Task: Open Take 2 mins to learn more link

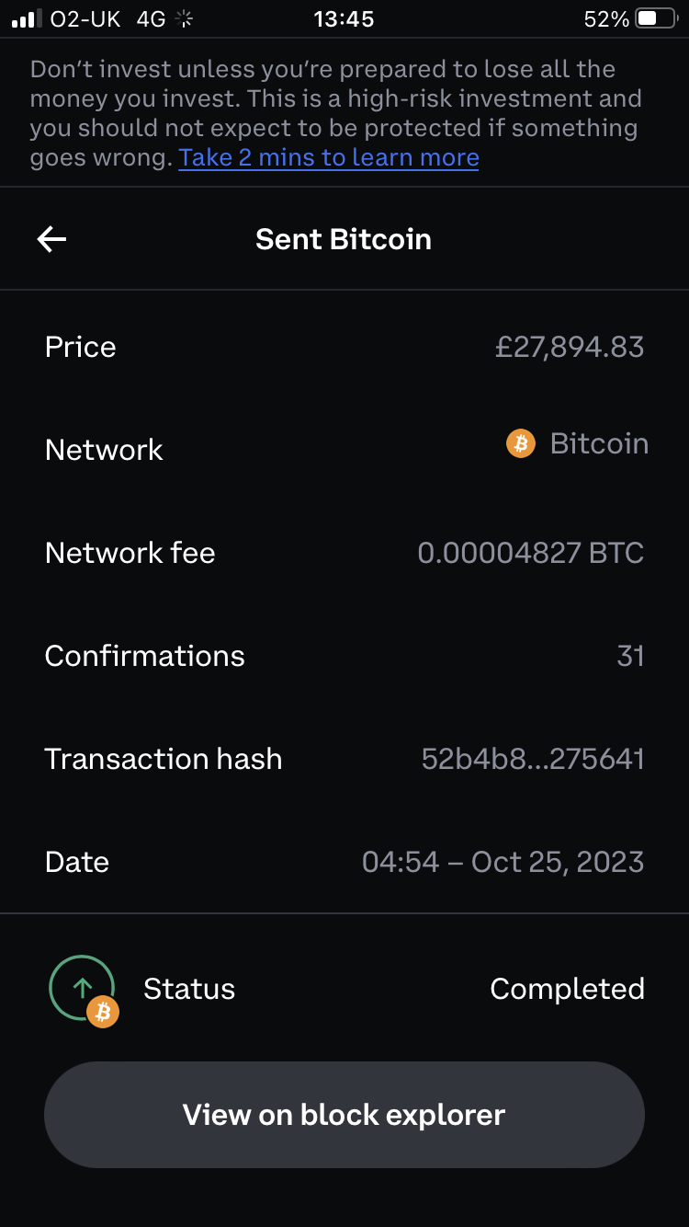Action: click(328, 157)
